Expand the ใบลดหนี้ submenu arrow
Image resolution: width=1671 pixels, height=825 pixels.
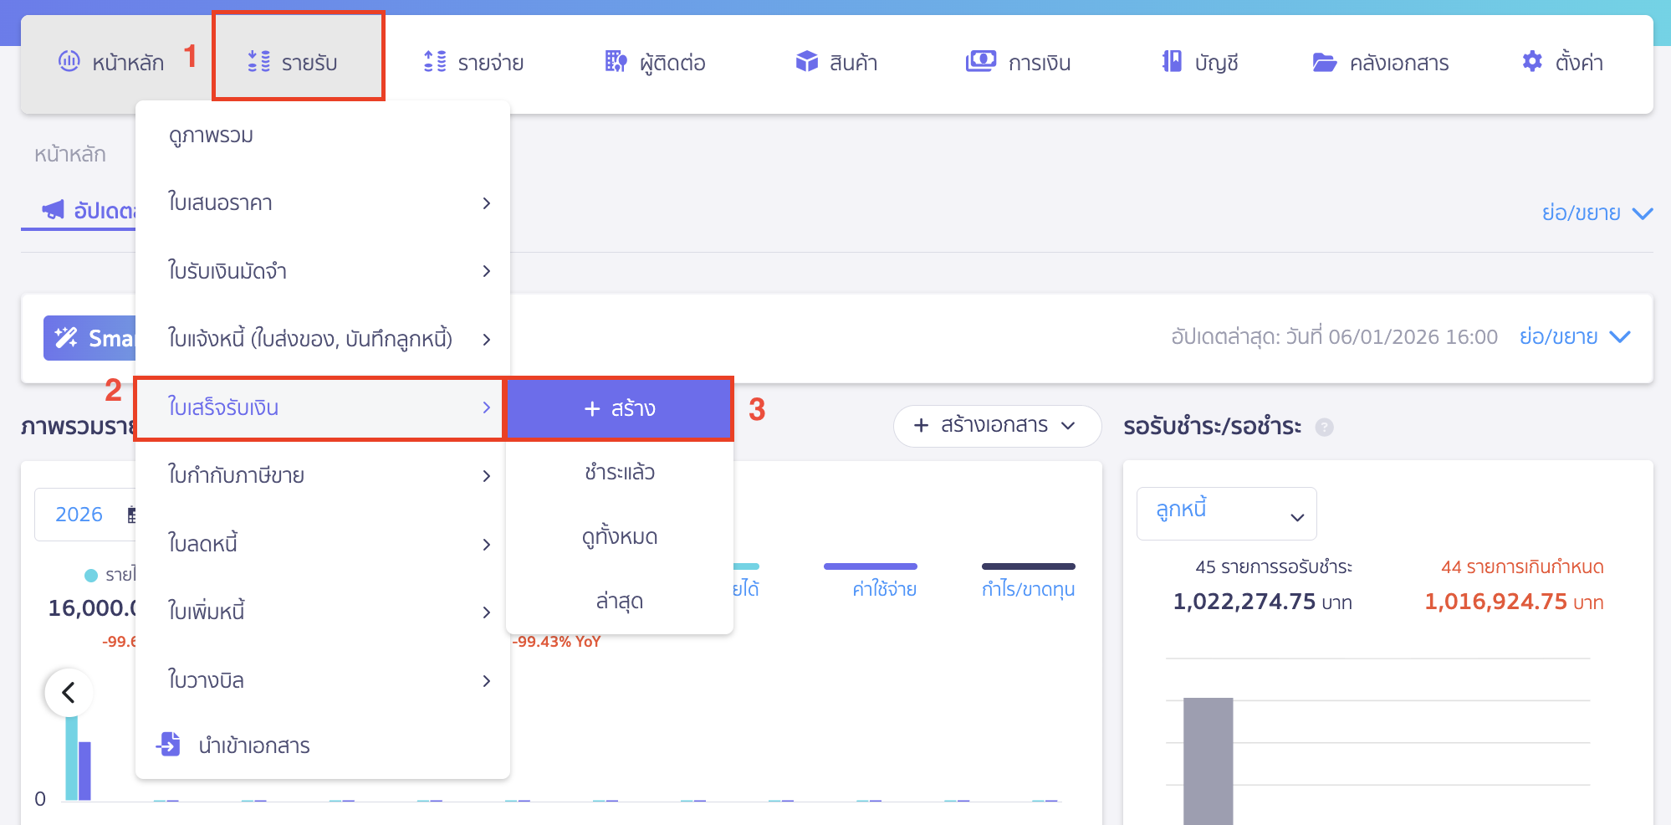coord(487,544)
